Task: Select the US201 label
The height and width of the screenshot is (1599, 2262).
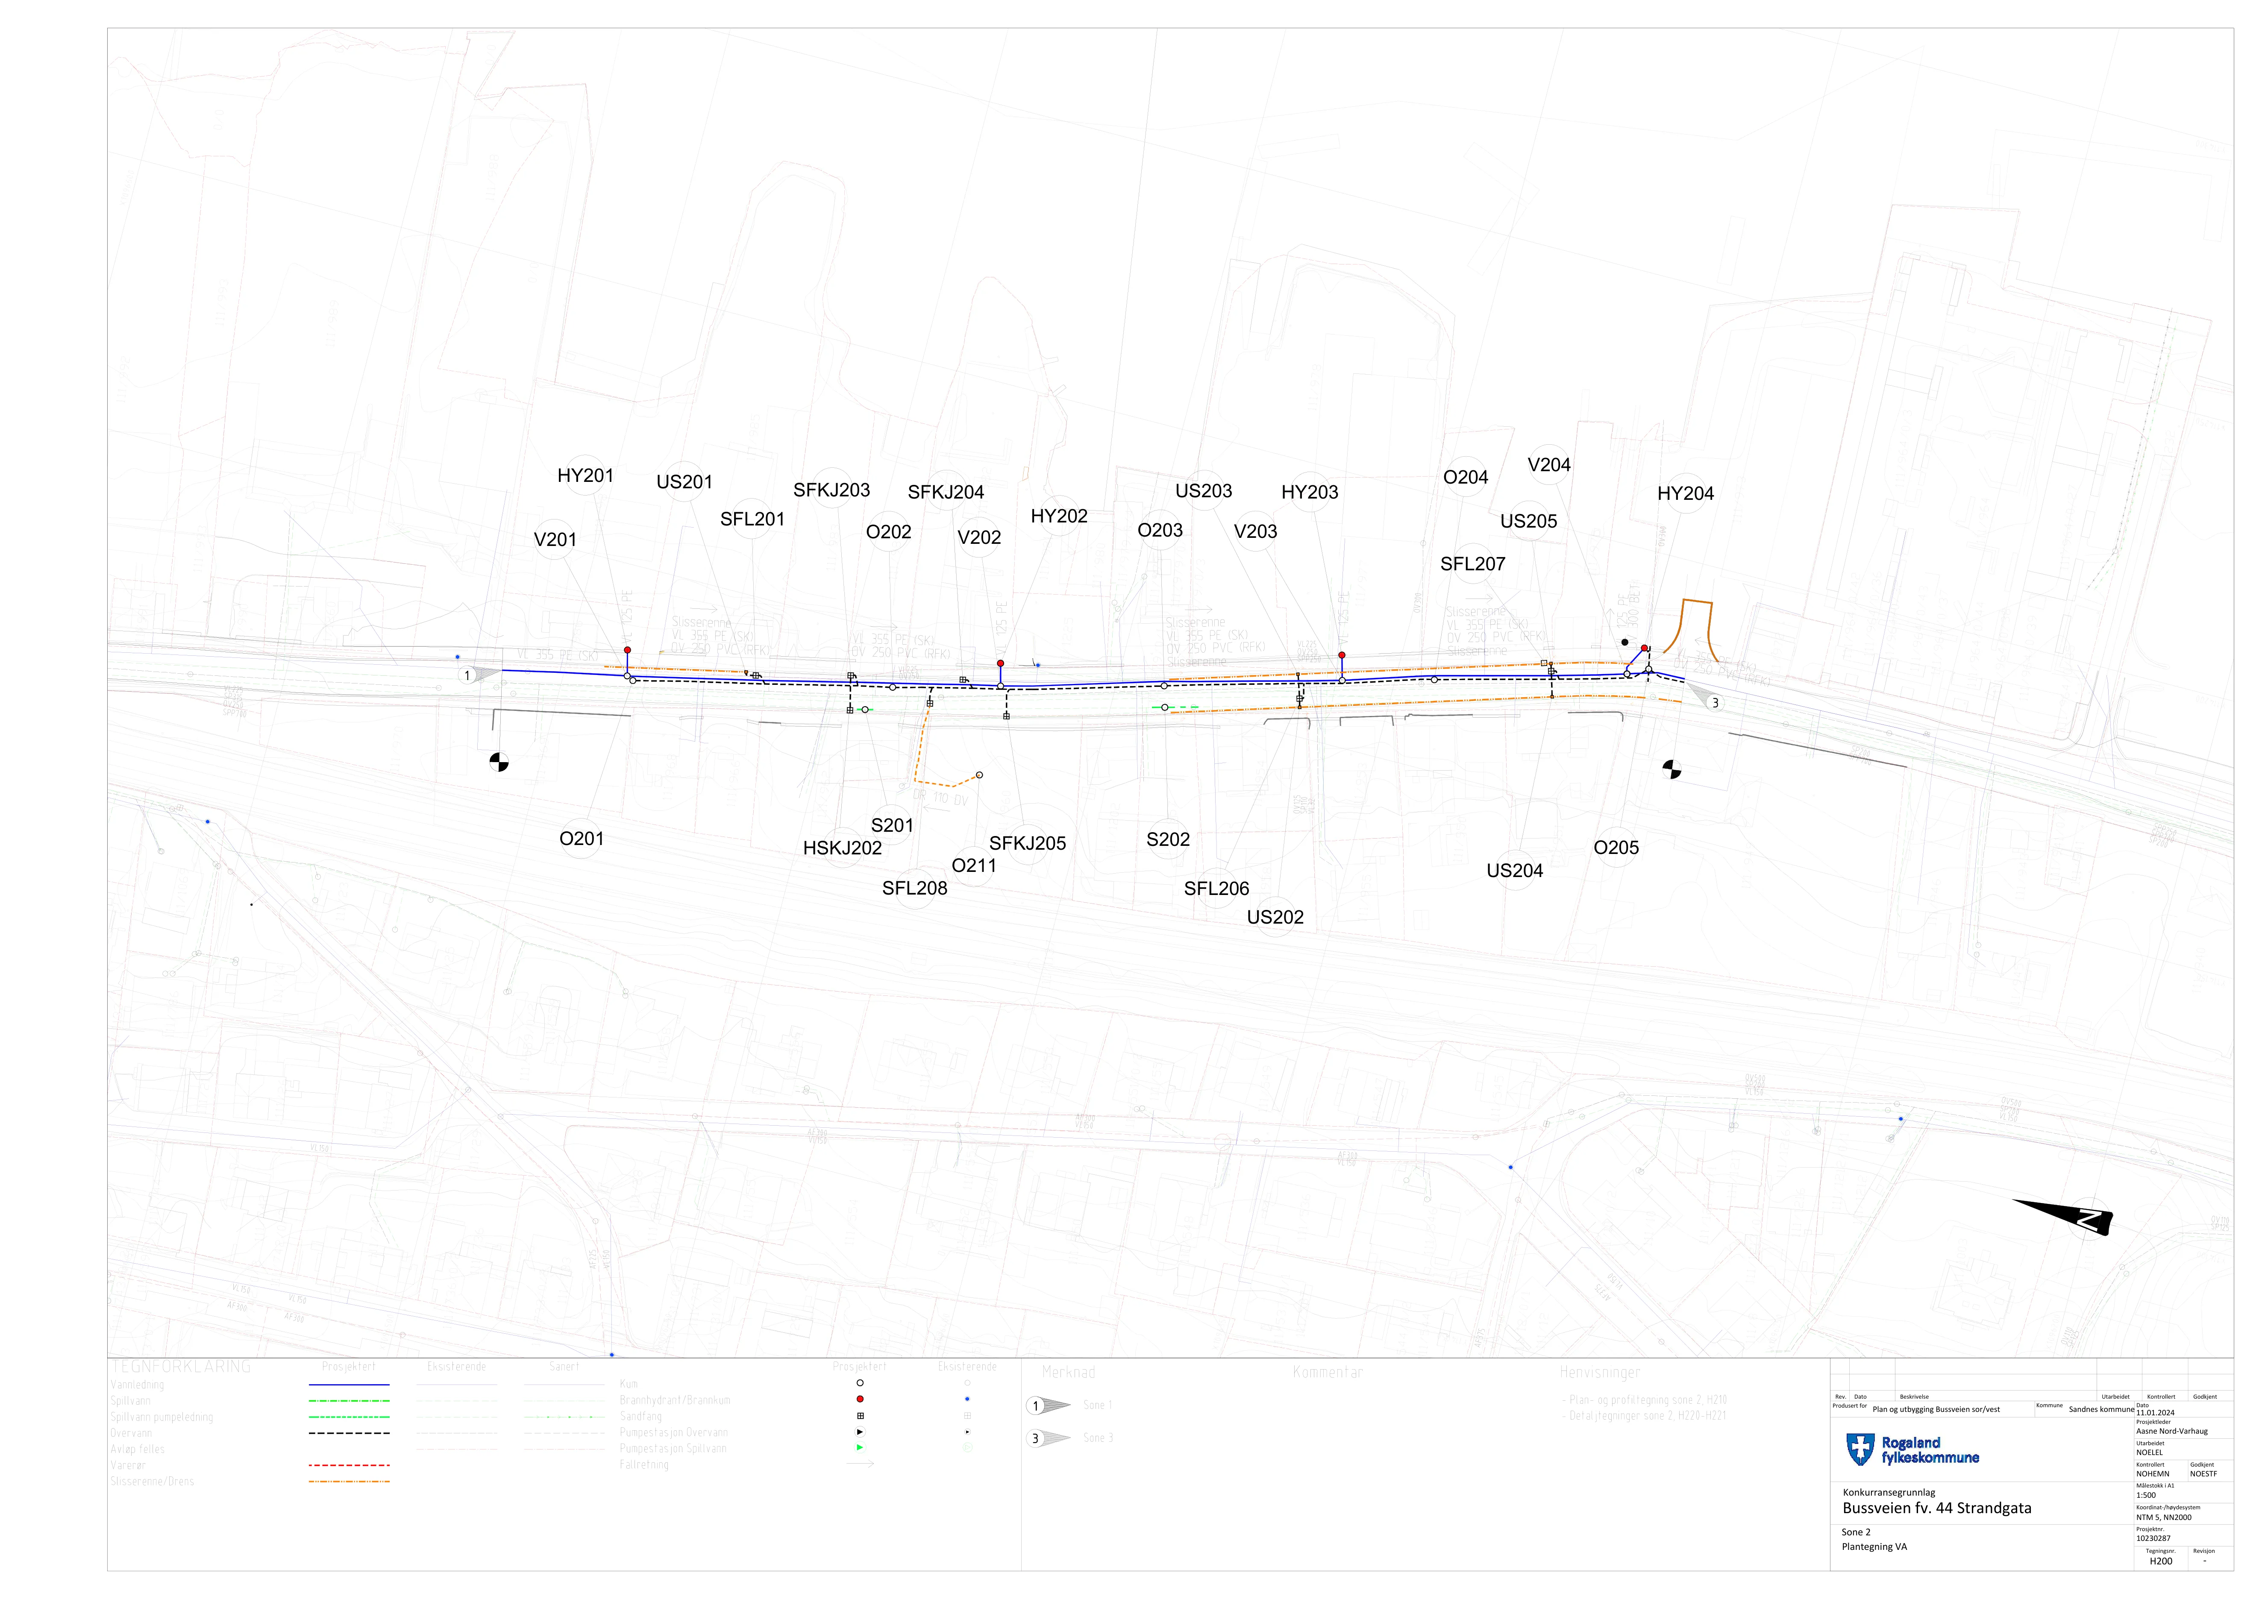Action: 684,482
